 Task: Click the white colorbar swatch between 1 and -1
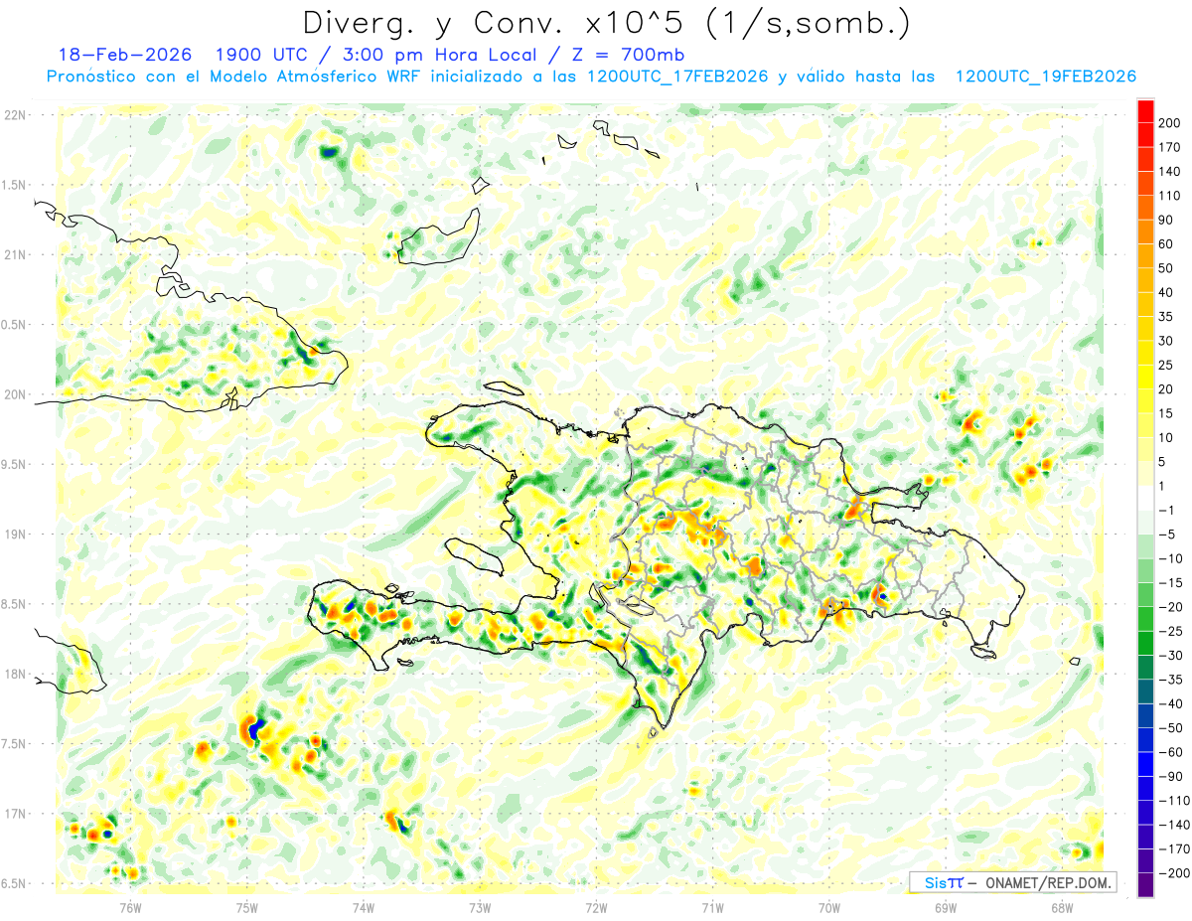(x=1145, y=498)
